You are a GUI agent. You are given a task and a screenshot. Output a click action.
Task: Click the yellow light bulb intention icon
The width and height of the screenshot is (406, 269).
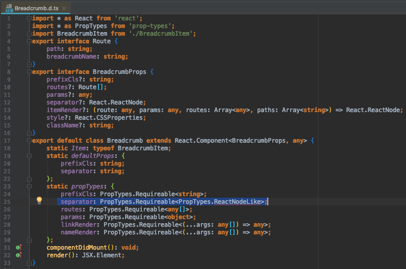tap(39, 200)
